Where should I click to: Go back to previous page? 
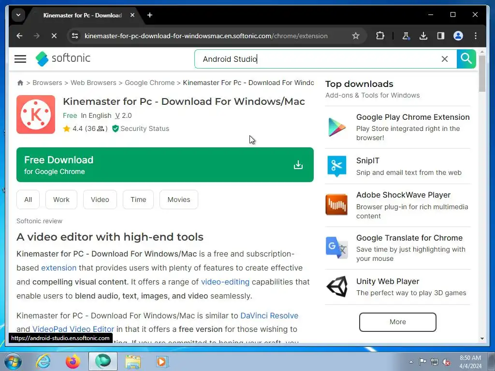(19, 36)
